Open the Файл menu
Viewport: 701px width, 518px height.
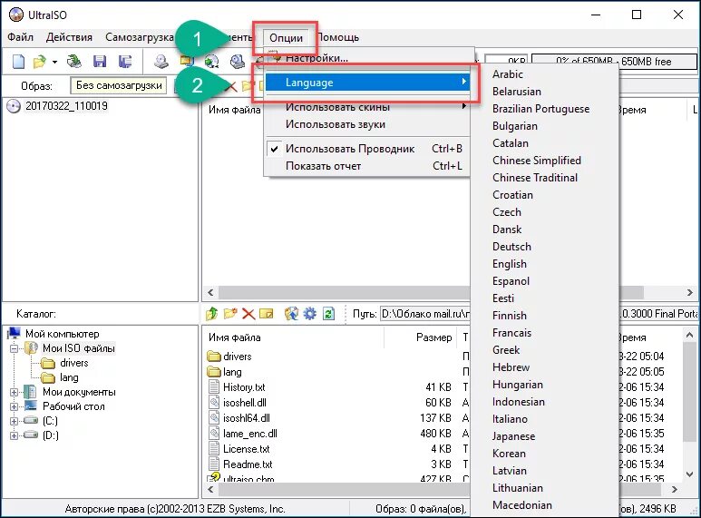coord(20,37)
